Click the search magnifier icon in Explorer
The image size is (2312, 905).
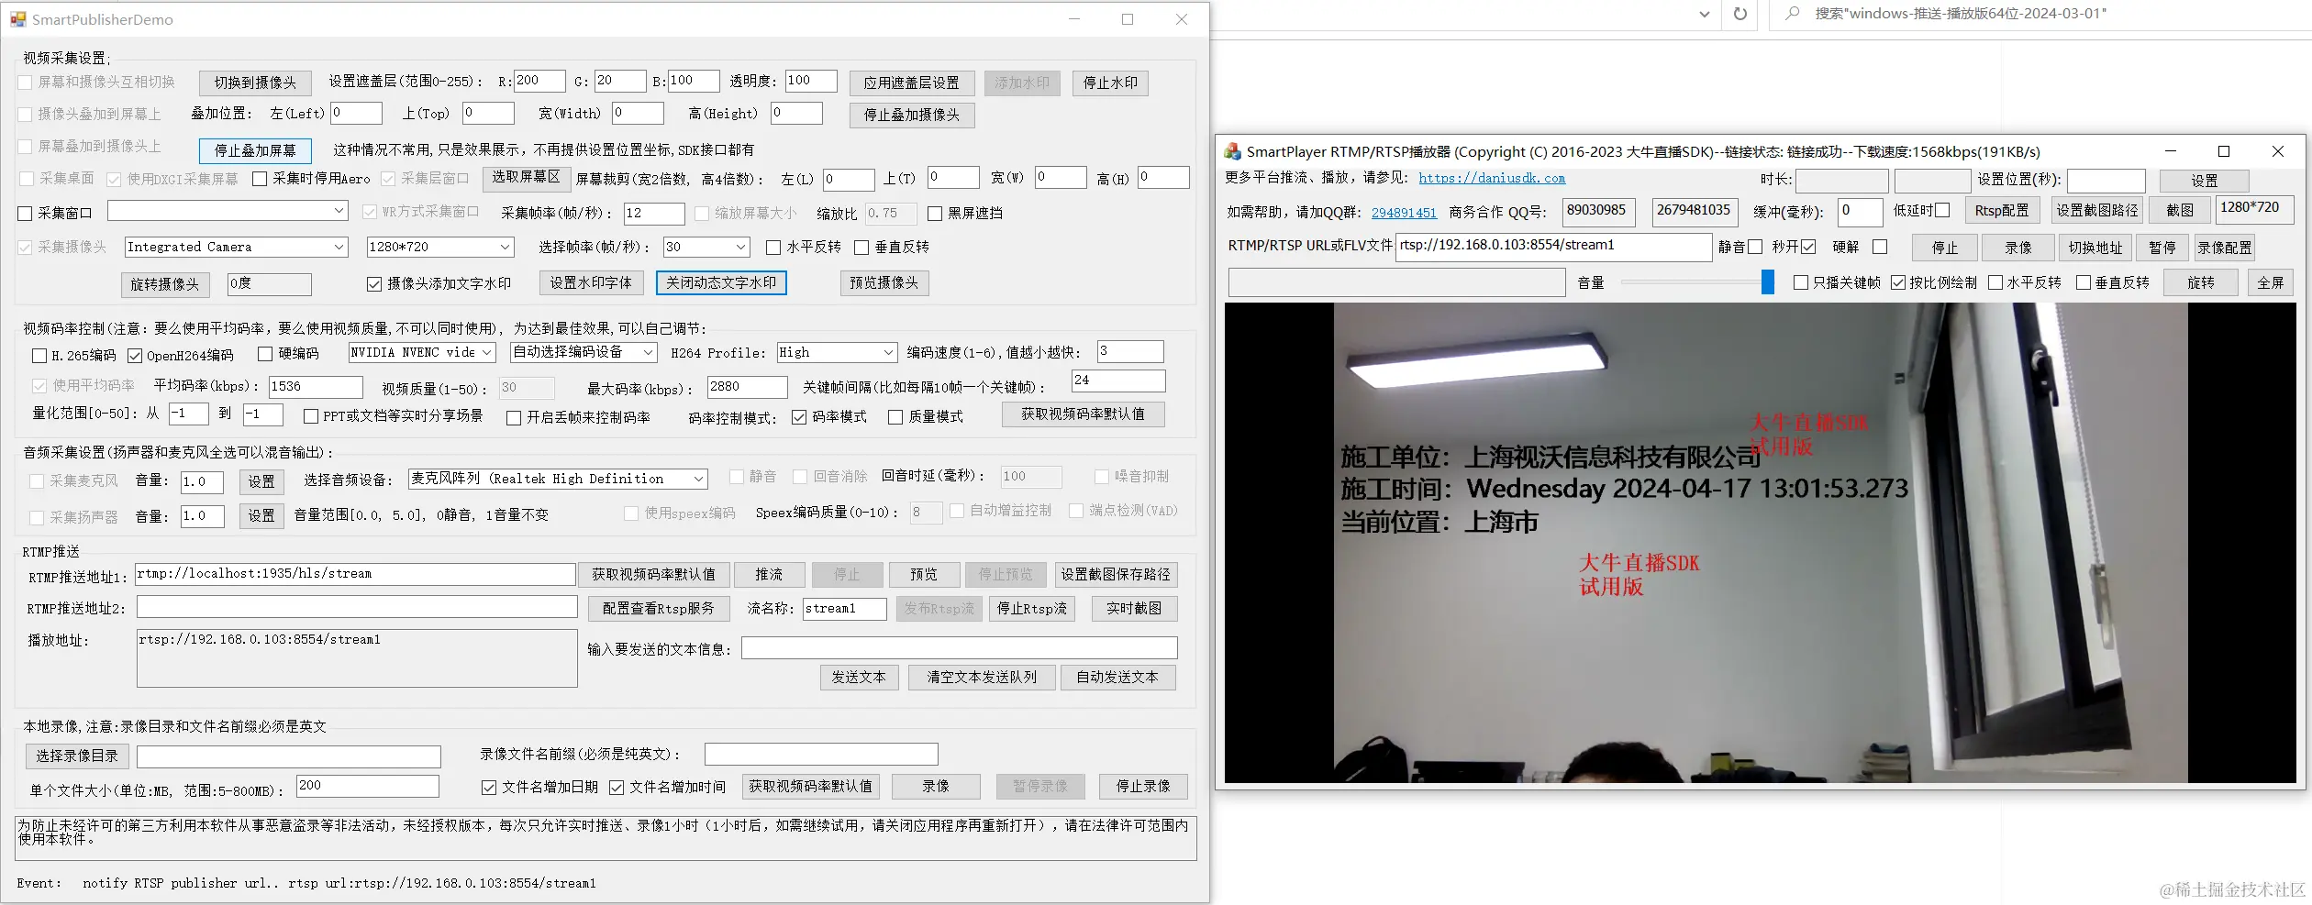(1792, 14)
